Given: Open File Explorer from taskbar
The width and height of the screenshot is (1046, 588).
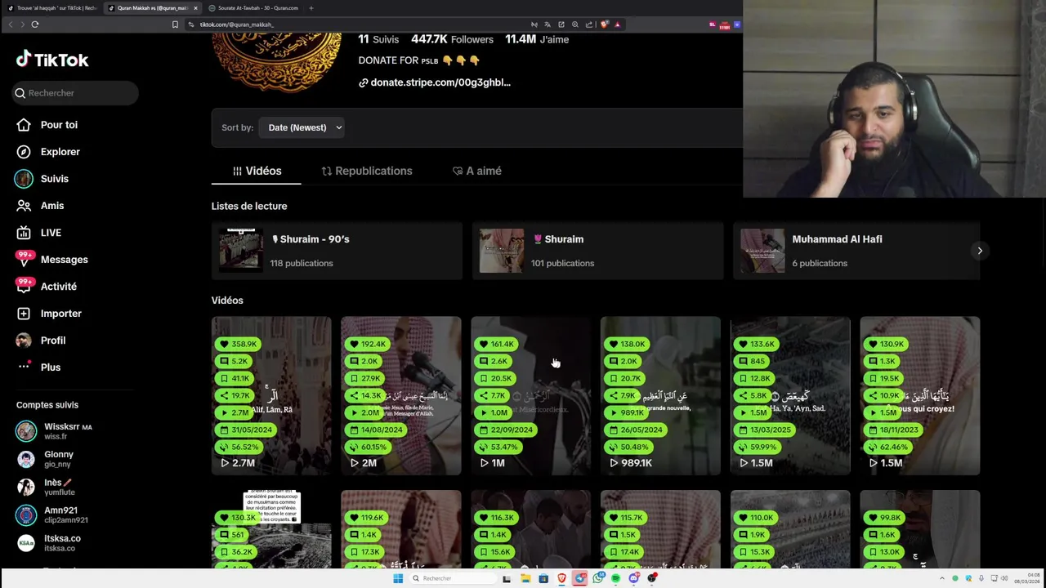Looking at the screenshot, I should (x=525, y=578).
